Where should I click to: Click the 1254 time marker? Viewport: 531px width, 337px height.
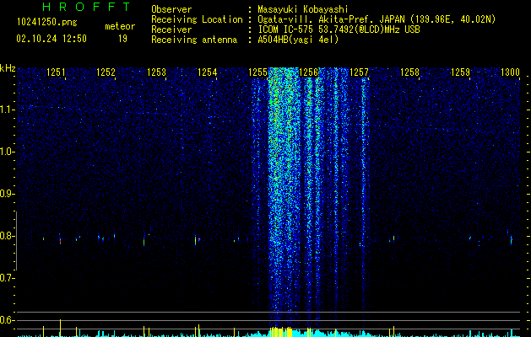pos(208,72)
